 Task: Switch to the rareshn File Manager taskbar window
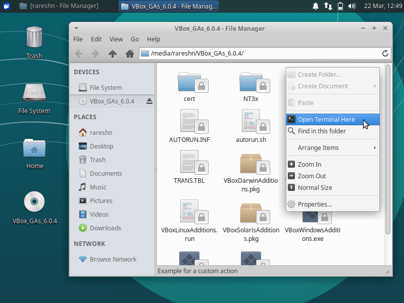click(x=59, y=6)
